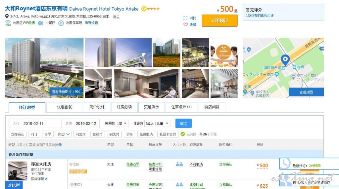Click the heart 收藏 favorite icon
339x189 pixels.
pyautogui.click(x=185, y=24)
